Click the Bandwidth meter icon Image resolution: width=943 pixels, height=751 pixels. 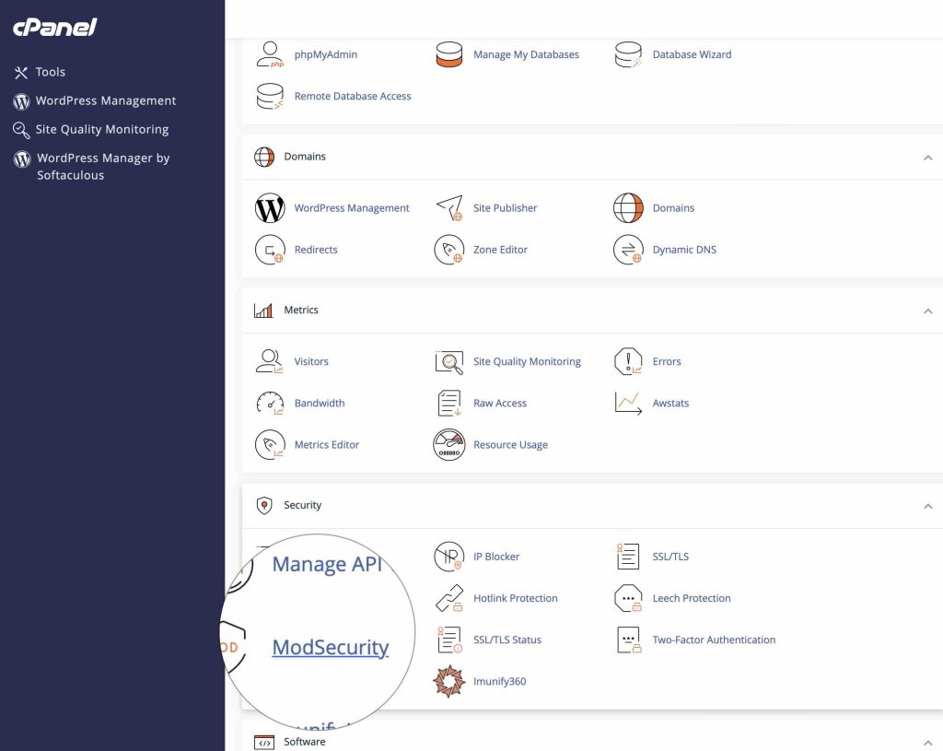point(270,404)
